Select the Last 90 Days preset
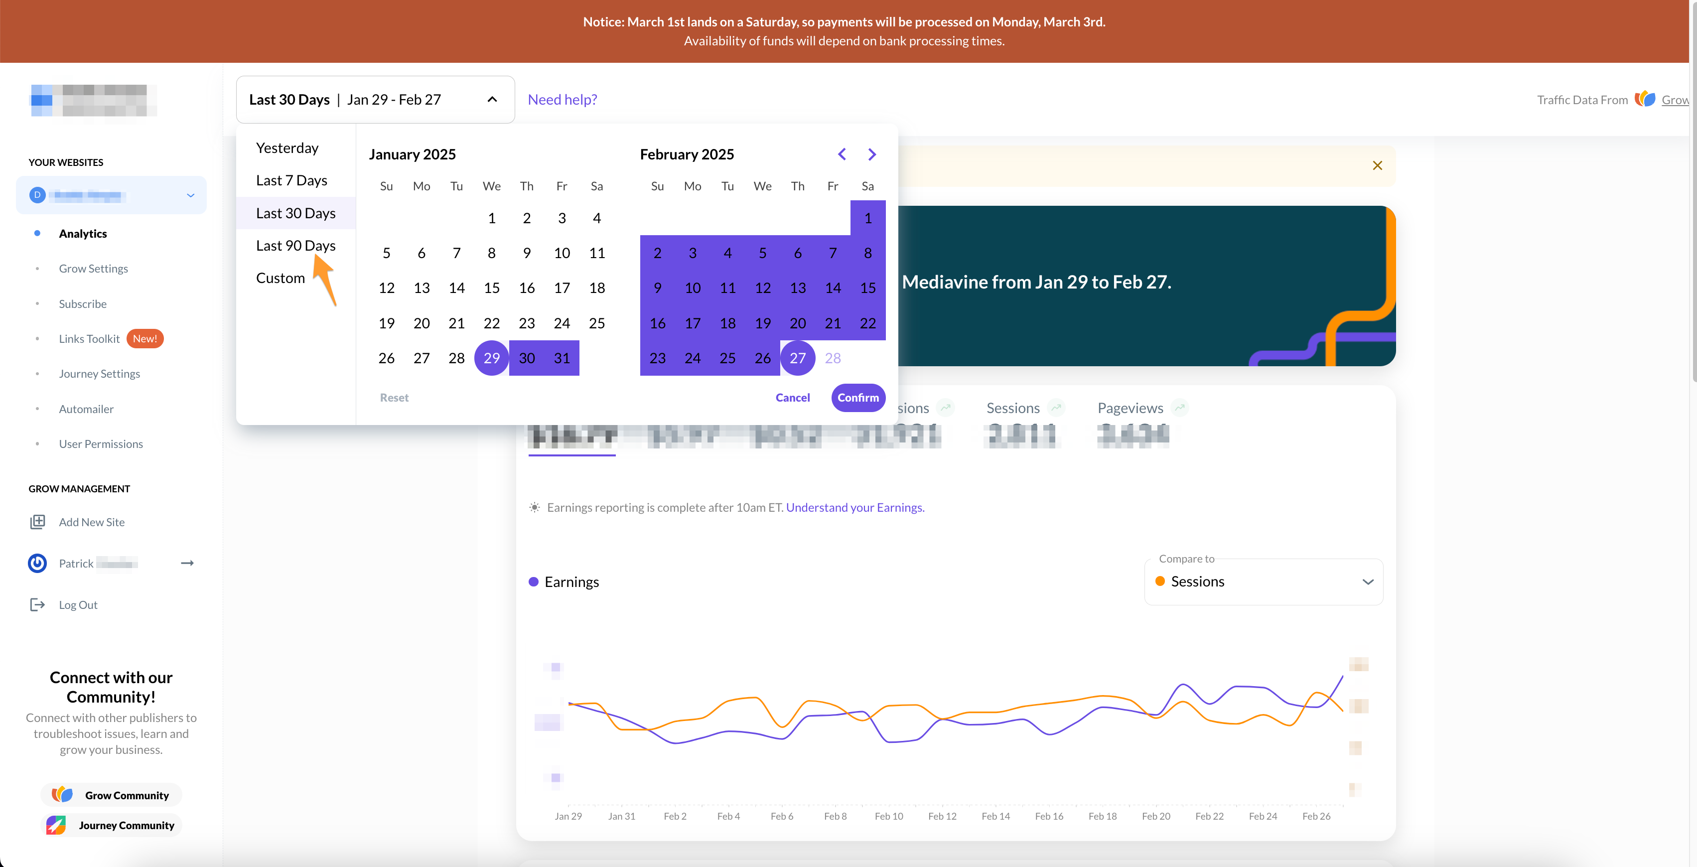The height and width of the screenshot is (867, 1697). [x=296, y=246]
